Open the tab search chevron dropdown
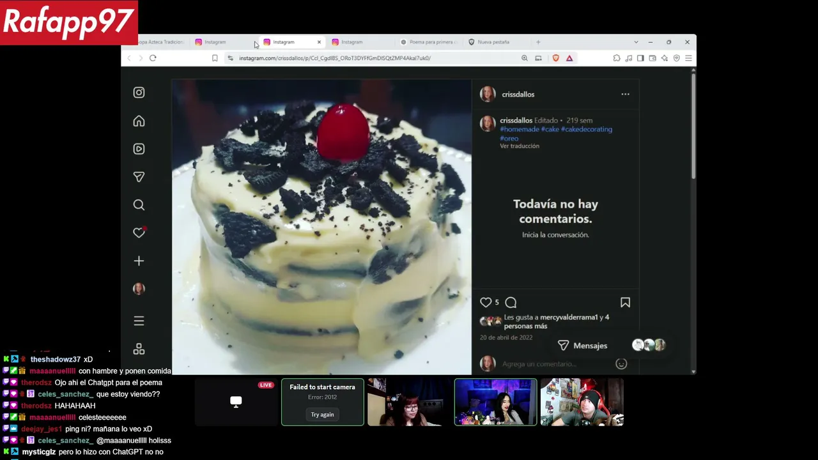Image resolution: width=818 pixels, height=460 pixels. click(x=636, y=42)
